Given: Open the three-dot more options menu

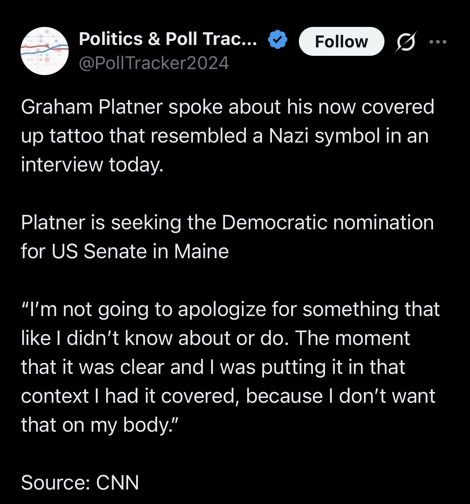Looking at the screenshot, I should coord(437,42).
